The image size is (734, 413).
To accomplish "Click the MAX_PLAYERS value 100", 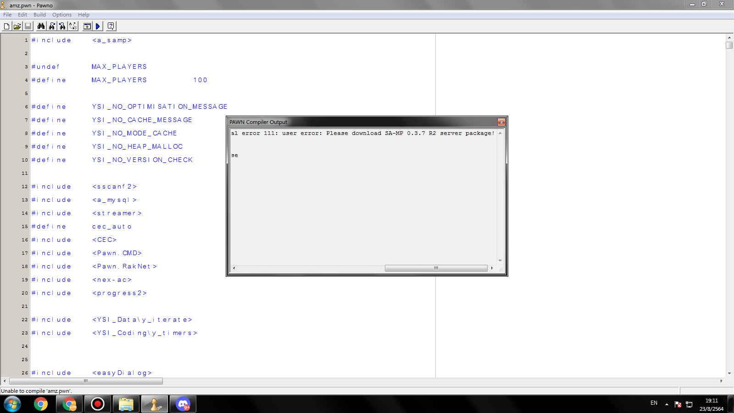I will [x=200, y=80].
